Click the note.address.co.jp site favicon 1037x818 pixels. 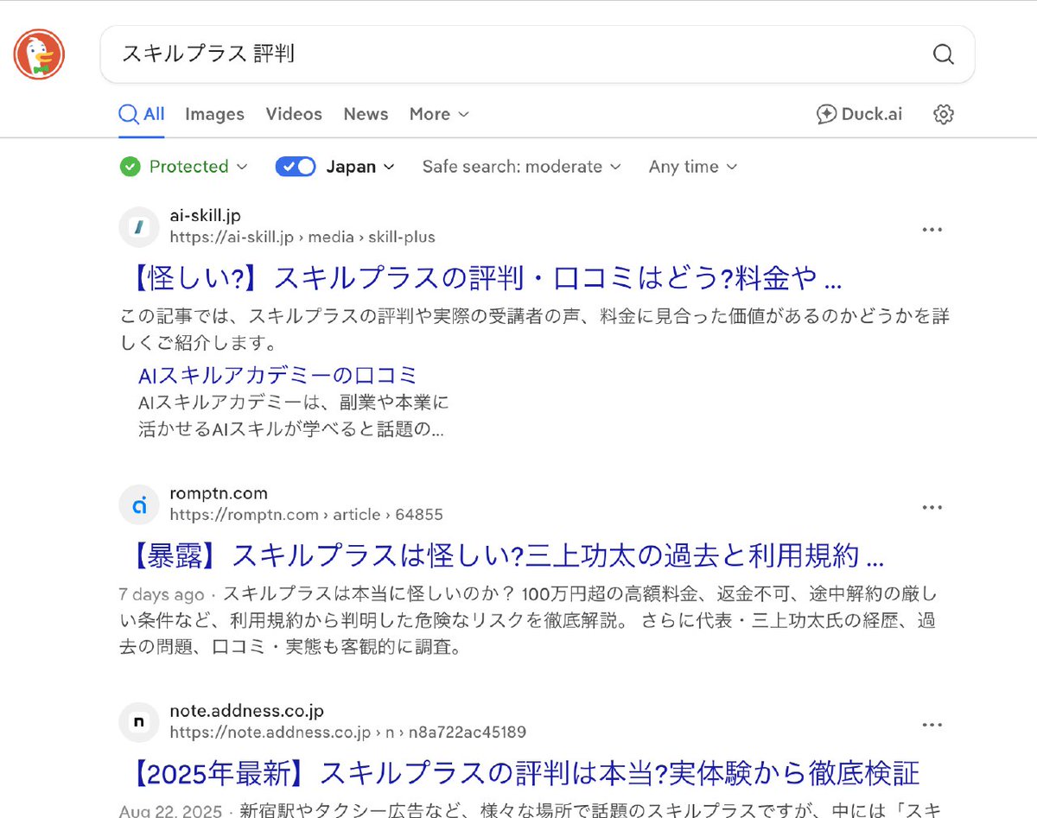(x=138, y=722)
